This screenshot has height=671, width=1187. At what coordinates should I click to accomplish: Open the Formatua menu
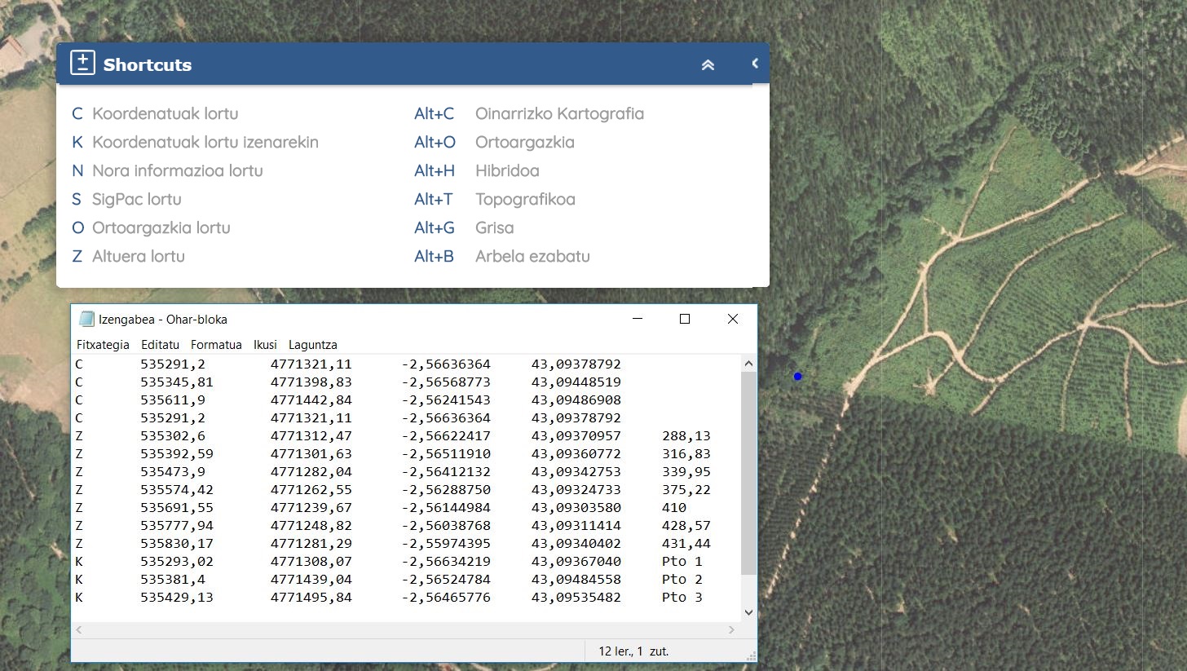216,345
